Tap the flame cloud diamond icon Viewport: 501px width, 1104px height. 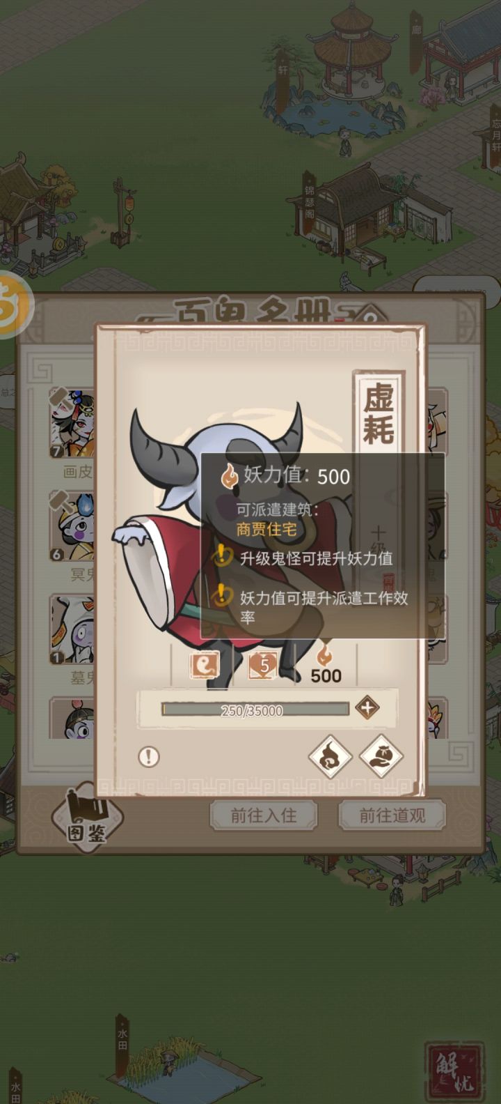coord(330,756)
